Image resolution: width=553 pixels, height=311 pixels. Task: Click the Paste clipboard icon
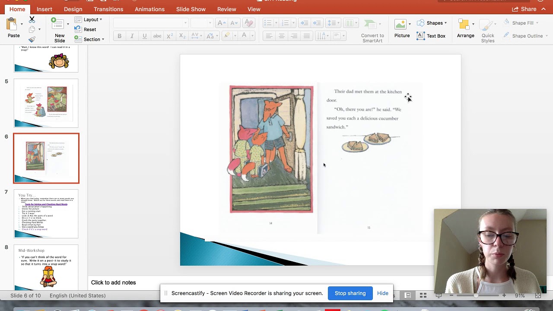click(x=12, y=25)
